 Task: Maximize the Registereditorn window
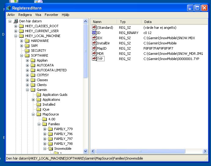click(197, 8)
